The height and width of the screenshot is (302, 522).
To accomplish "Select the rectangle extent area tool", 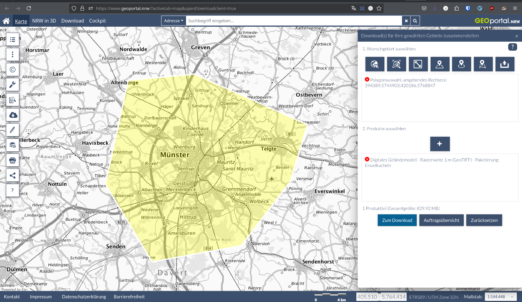I will click(x=418, y=64).
